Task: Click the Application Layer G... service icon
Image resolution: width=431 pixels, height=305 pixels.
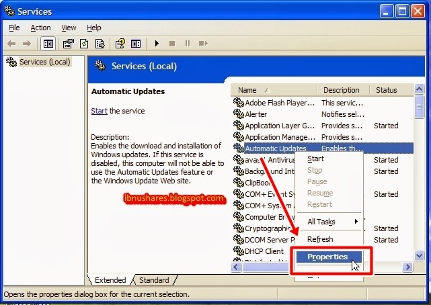Action: pos(239,125)
